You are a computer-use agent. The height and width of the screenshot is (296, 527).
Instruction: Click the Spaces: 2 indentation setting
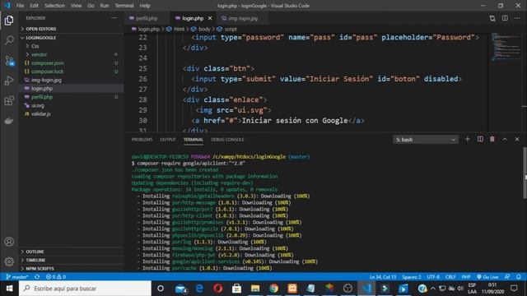[412, 277]
